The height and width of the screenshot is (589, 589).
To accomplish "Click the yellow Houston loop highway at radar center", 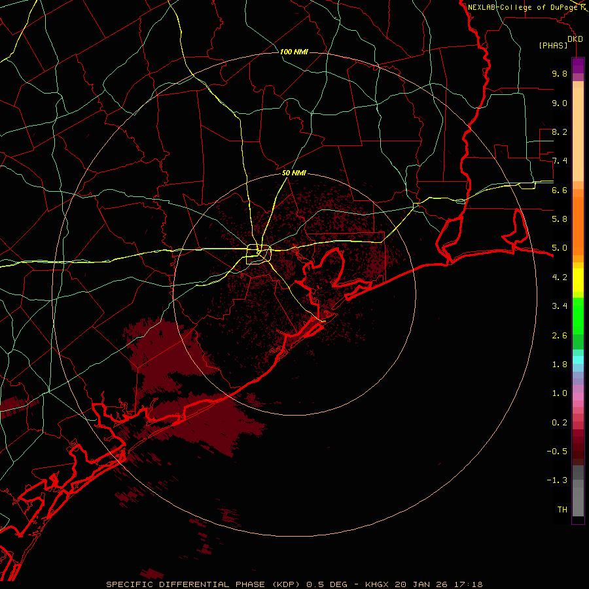I will pyautogui.click(x=259, y=255).
